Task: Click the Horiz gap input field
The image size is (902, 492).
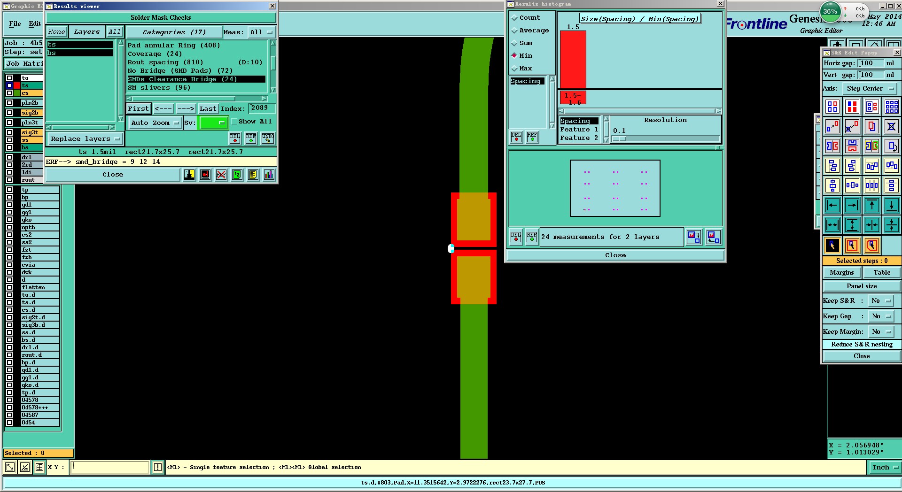Action: pyautogui.click(x=870, y=63)
